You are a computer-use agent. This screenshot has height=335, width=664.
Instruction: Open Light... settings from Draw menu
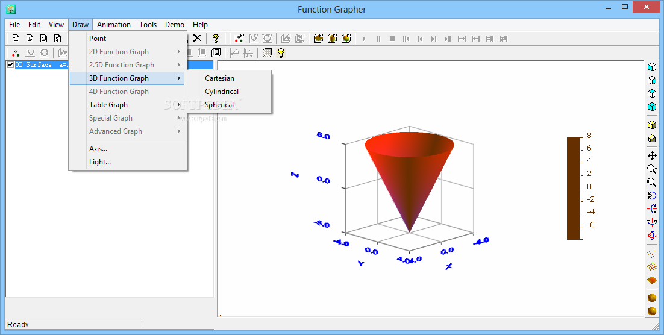pos(127,162)
